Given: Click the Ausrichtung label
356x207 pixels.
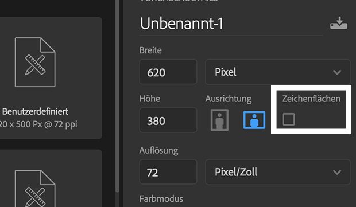Looking at the screenshot, I should click(x=228, y=99).
